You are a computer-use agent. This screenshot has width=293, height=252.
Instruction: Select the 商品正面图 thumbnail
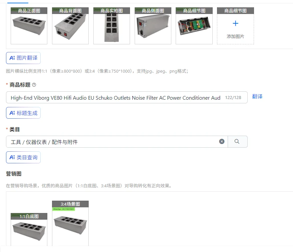pyautogui.click(x=29, y=26)
